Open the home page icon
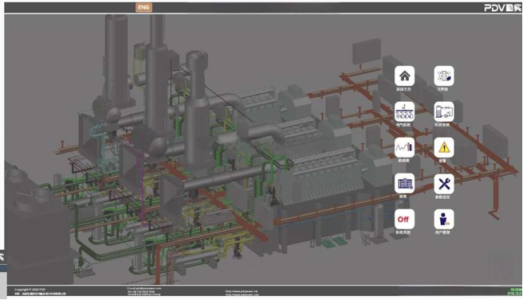This screenshot has width=523, height=300. [404, 76]
